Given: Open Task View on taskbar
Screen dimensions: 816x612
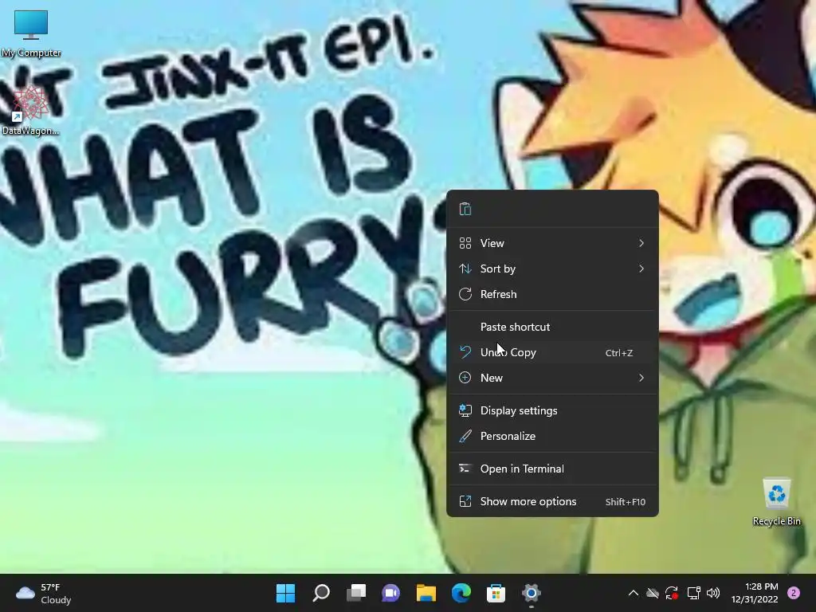Looking at the screenshot, I should pos(356,593).
